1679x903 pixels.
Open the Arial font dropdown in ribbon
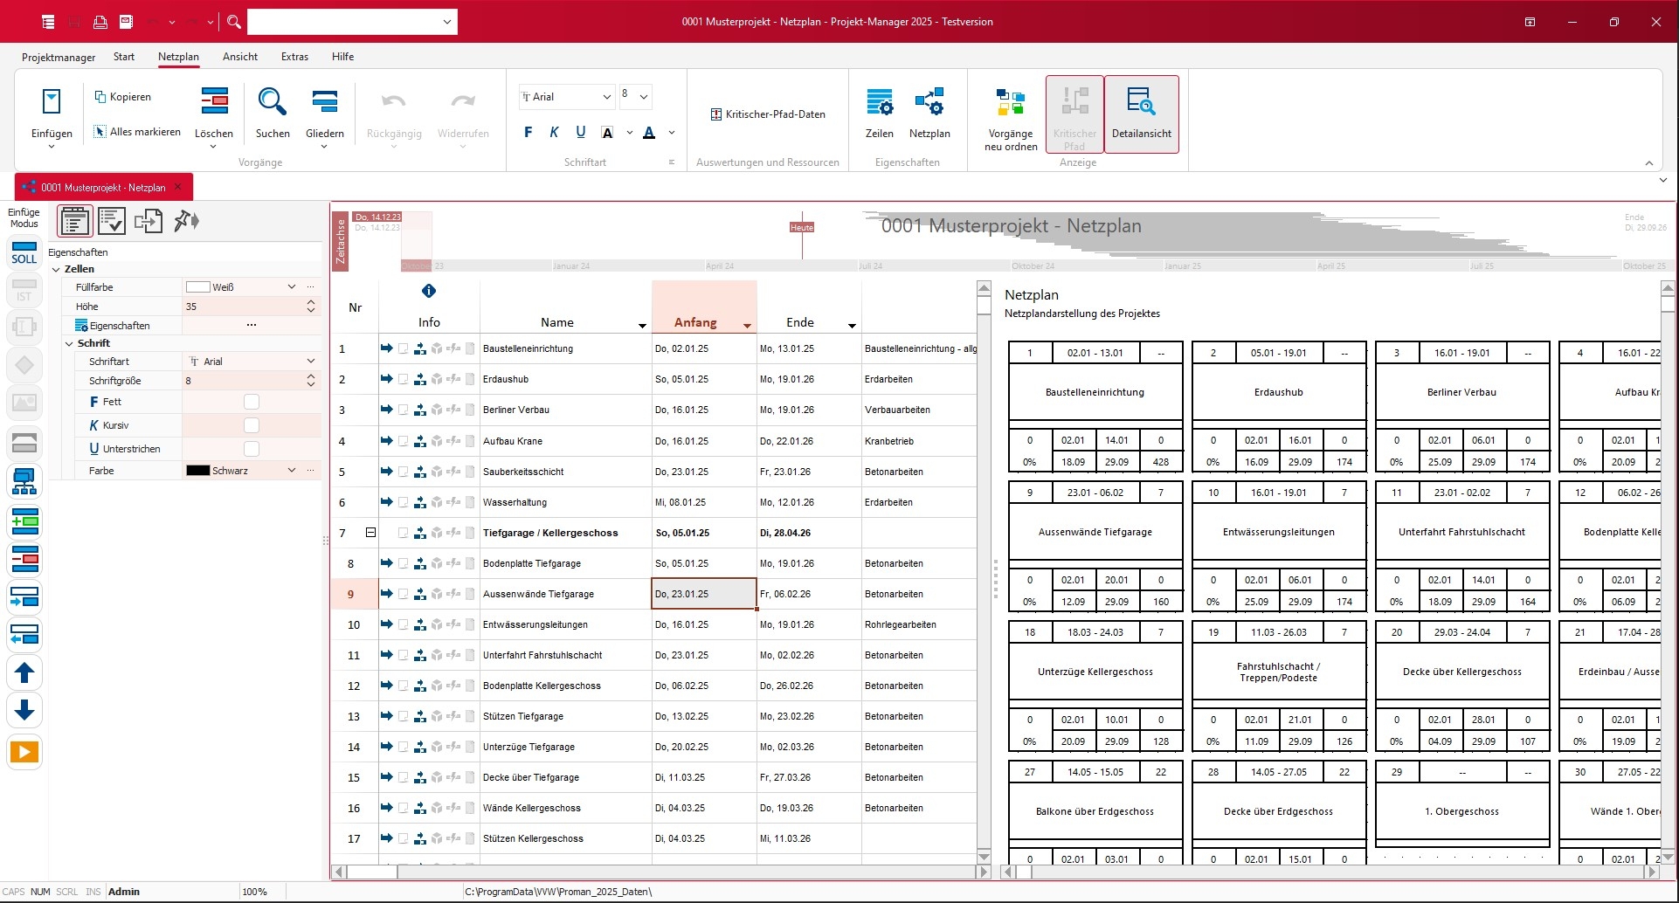[606, 97]
